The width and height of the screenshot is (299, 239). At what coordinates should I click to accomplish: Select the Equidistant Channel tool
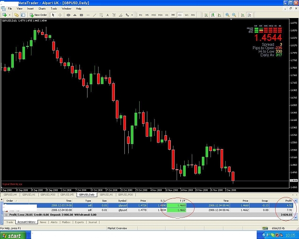101,15
